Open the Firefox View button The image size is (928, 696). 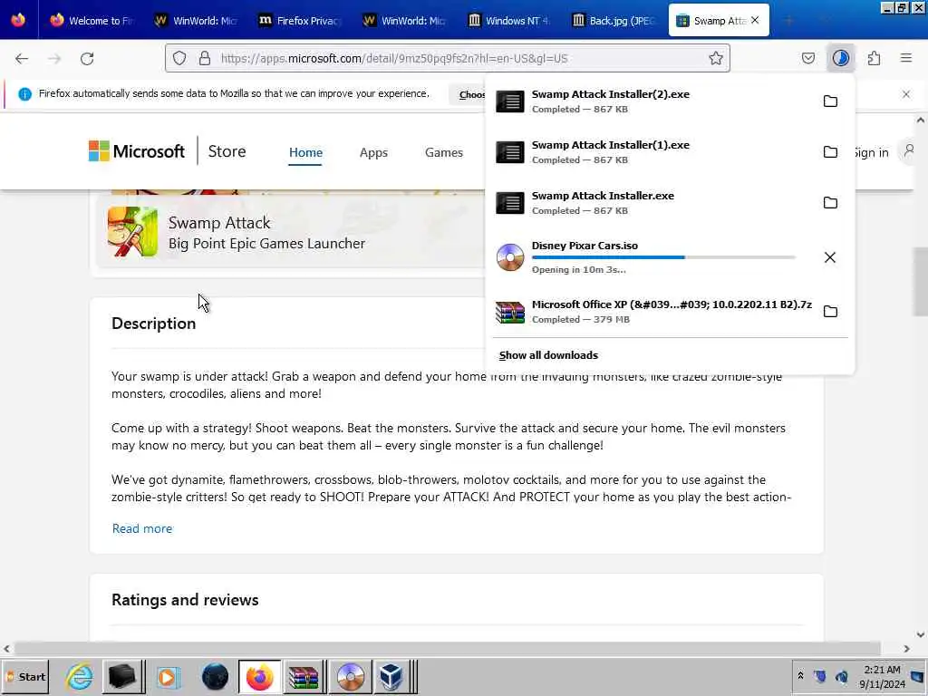(18, 20)
